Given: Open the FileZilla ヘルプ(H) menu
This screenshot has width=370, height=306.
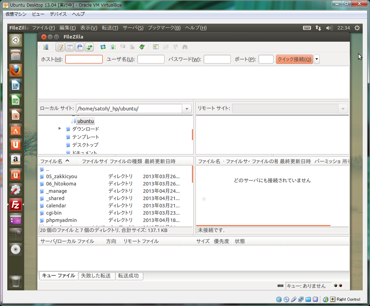Looking at the screenshot, I should pyautogui.click(x=196, y=28).
